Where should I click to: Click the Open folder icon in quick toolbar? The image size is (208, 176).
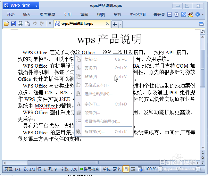6,24
